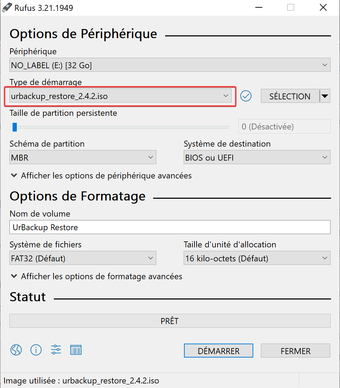Open the settings sliders icon
This screenshot has height=388, width=340.
[56, 350]
